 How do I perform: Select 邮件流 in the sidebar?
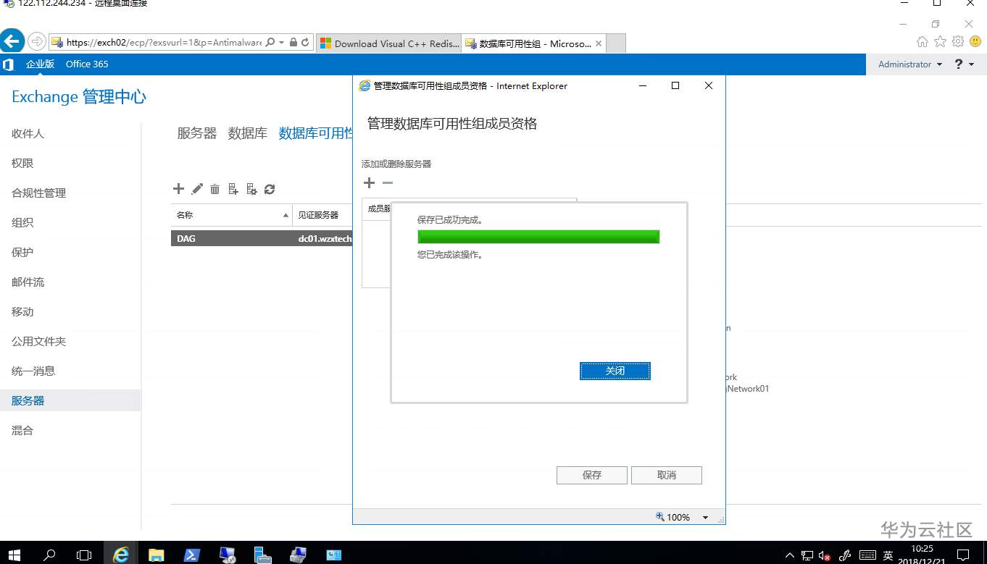(28, 282)
